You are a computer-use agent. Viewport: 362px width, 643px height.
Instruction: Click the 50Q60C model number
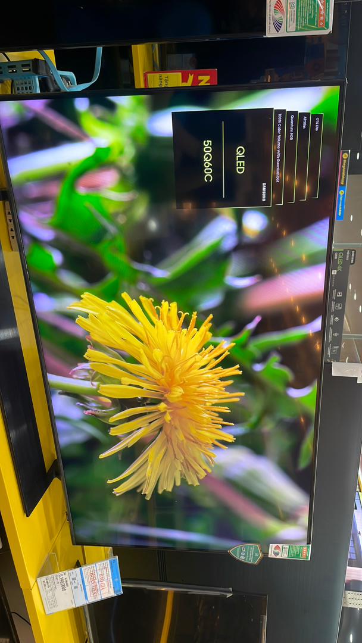point(208,161)
